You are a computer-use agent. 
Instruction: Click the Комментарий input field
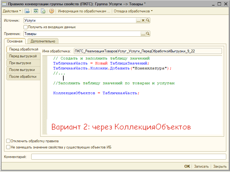[x=129, y=157]
